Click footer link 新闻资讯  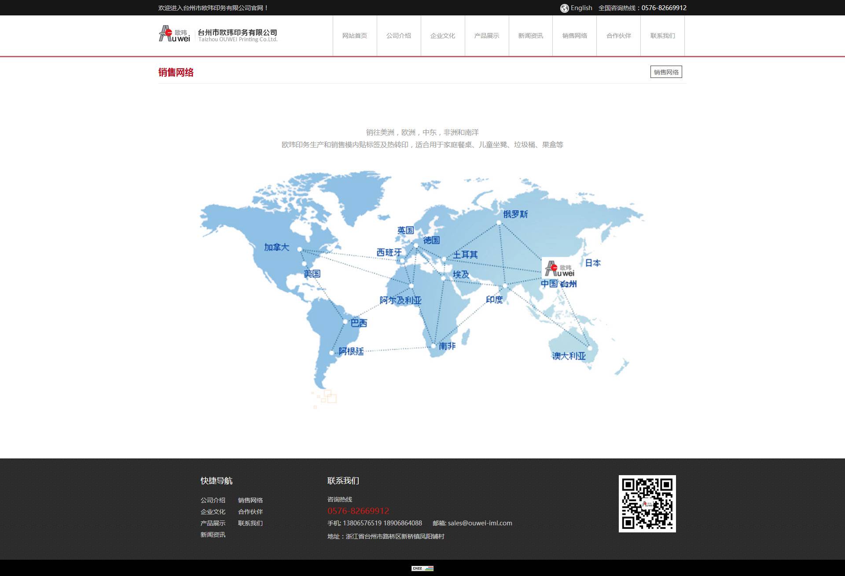coord(213,535)
